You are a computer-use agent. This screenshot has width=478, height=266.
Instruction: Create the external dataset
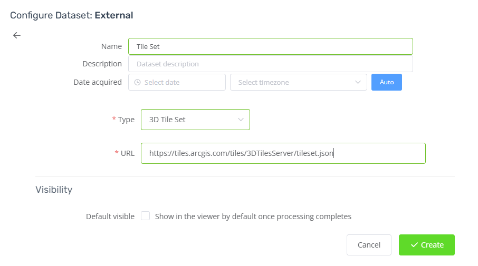pyautogui.click(x=426, y=245)
